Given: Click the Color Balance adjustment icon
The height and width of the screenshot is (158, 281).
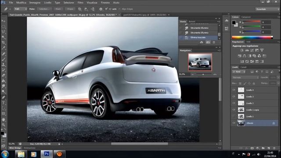Looking at the screenshot, I should 244,56.
